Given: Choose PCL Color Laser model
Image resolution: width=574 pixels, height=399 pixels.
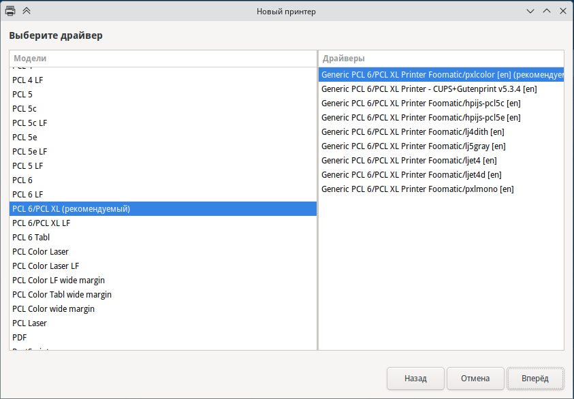Looking at the screenshot, I should 40,252.
